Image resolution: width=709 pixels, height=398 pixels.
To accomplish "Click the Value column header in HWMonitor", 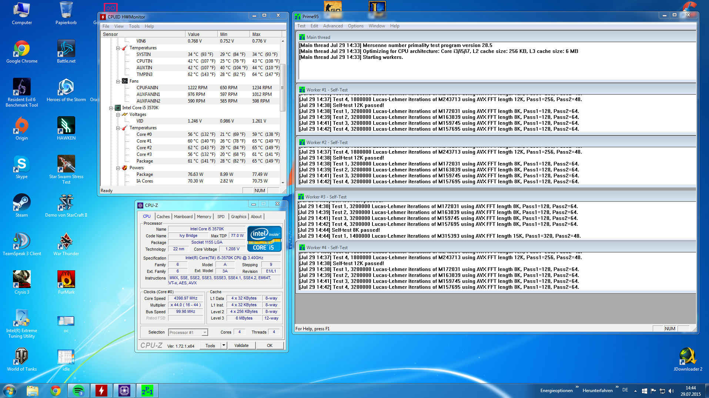I will point(201,34).
